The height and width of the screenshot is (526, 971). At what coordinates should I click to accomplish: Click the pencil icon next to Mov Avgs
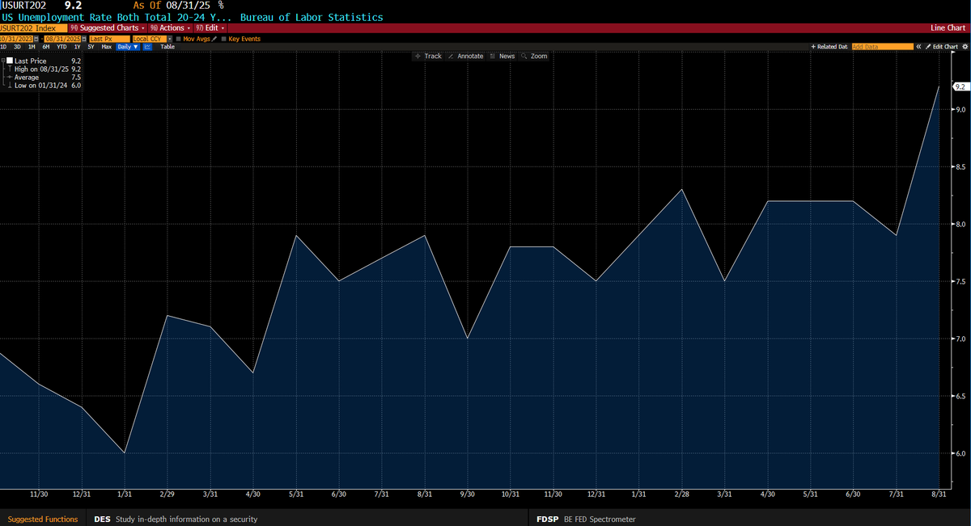[214, 39]
